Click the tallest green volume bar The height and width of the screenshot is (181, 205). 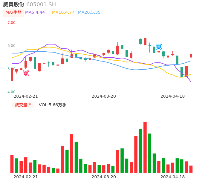coord(140,151)
